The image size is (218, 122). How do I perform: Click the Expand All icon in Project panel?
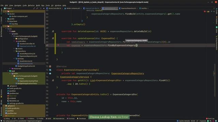34,8
